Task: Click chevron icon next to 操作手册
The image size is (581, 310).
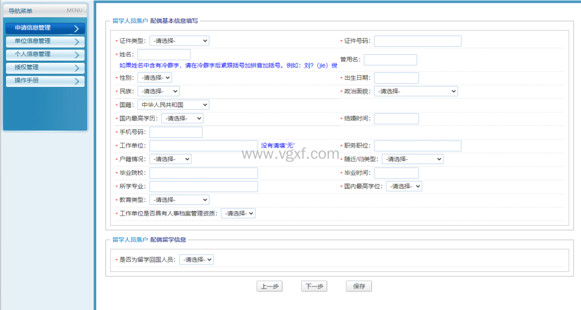Action: pyautogui.click(x=76, y=82)
